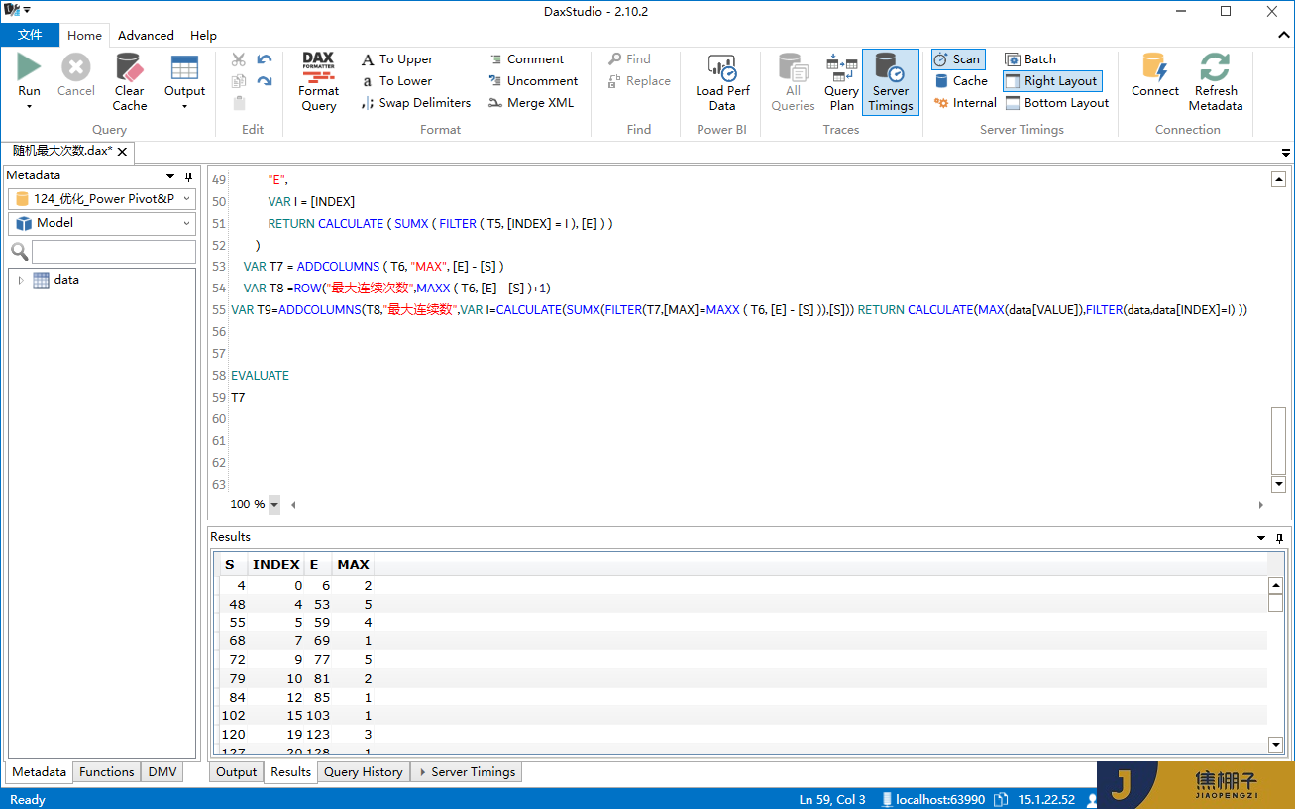Format the query with DAX Formatter
Screen dimensions: 1295x809
318,81
